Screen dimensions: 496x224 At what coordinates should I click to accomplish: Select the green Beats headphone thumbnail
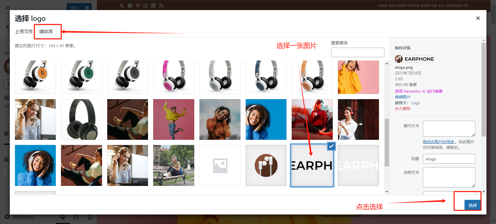click(81, 77)
